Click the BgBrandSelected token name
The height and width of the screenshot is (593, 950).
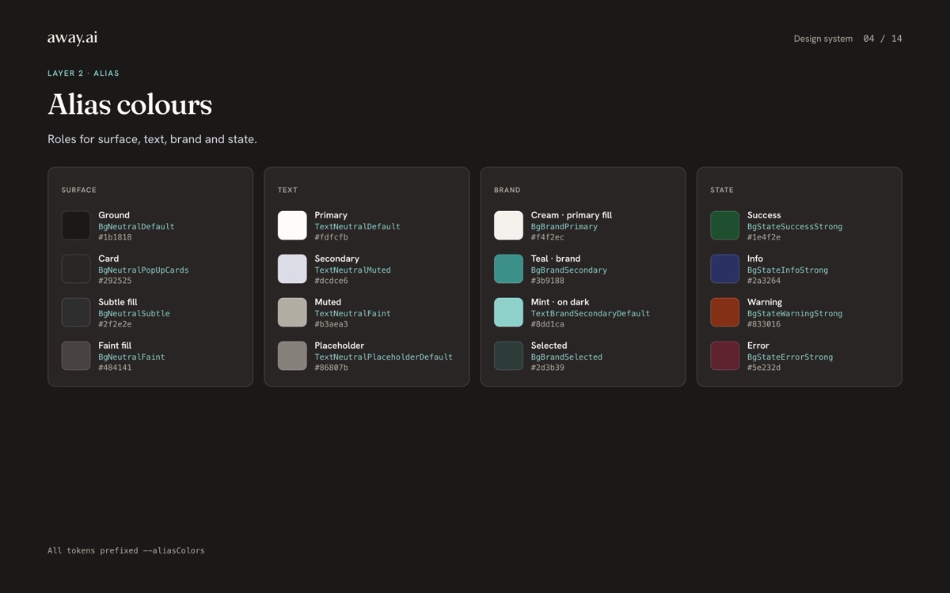(x=567, y=357)
